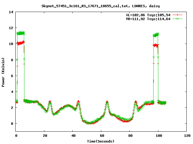Click the x-axis tick label 20
This screenshot has width=193, height=144.
(x=45, y=136)
